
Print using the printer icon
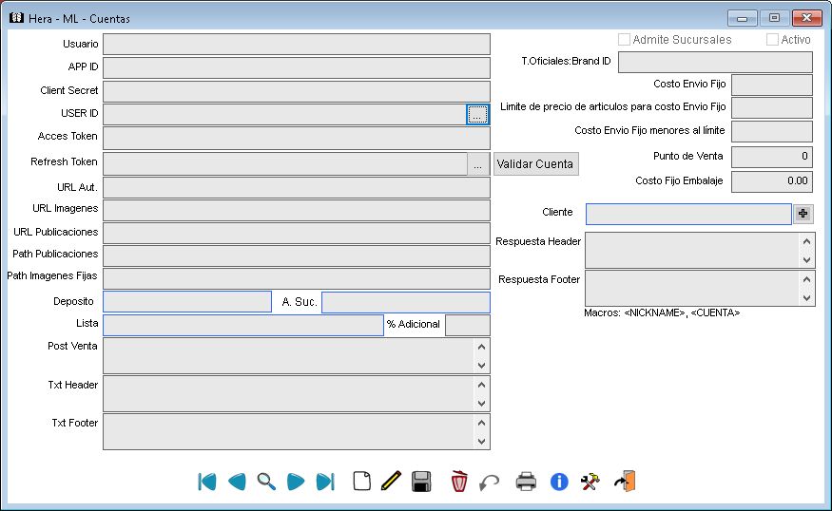coord(526,482)
